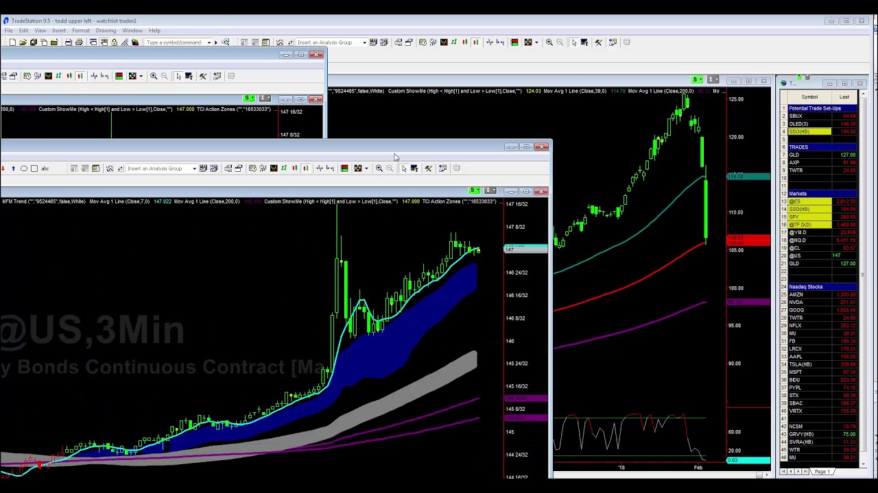
Task: Open the Type a symbol/command dropdown
Action: coord(209,42)
